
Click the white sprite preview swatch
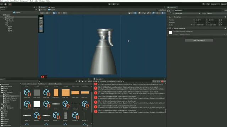click(x=170, y=32)
